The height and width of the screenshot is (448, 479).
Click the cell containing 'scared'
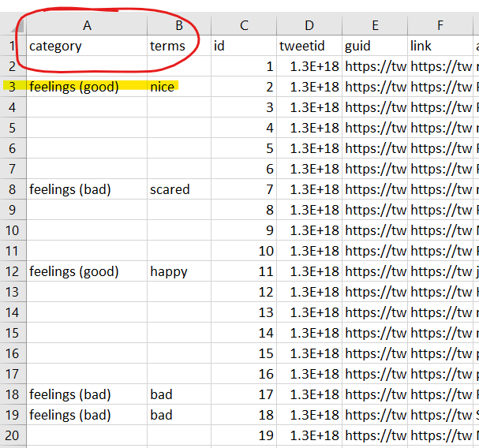(x=179, y=189)
